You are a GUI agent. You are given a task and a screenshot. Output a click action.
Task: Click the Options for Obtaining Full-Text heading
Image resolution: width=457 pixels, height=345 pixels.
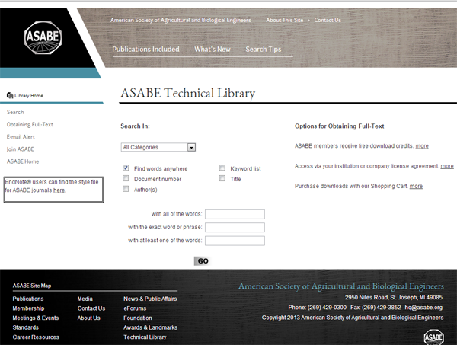click(x=339, y=126)
